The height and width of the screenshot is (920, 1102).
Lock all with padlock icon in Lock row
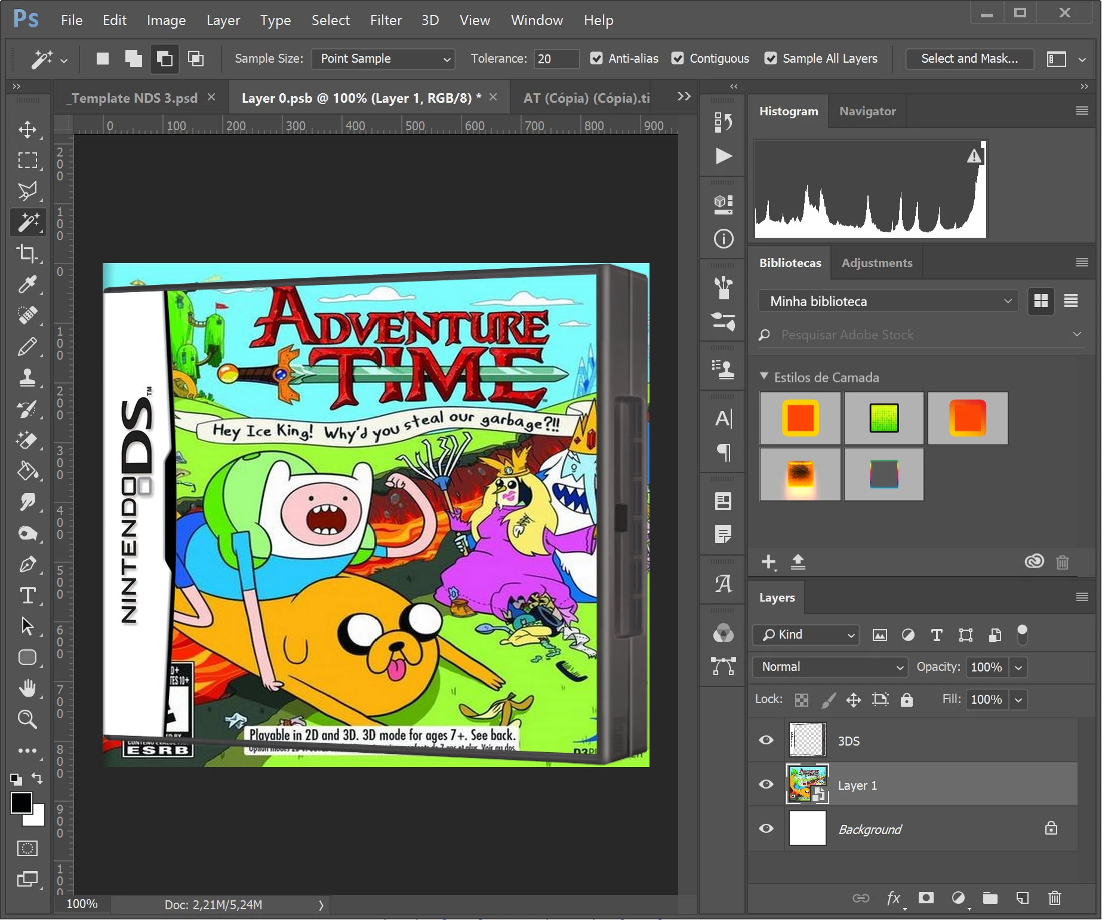906,700
